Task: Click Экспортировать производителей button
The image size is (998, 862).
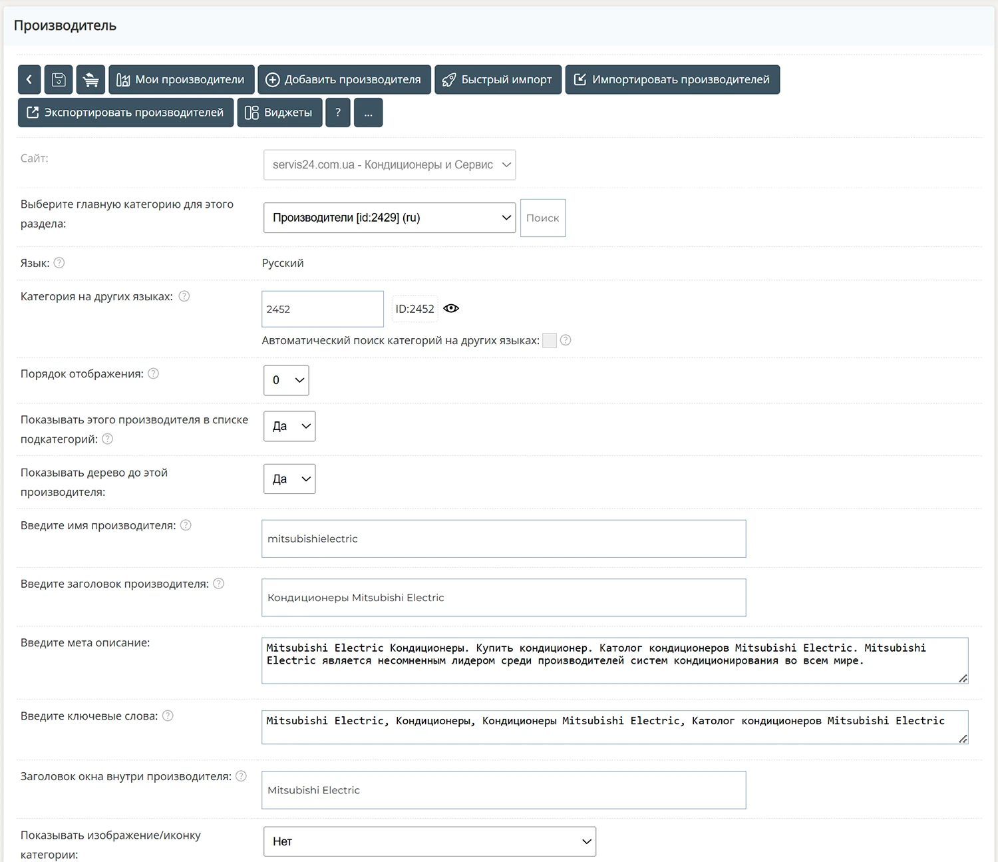Action: click(x=126, y=112)
